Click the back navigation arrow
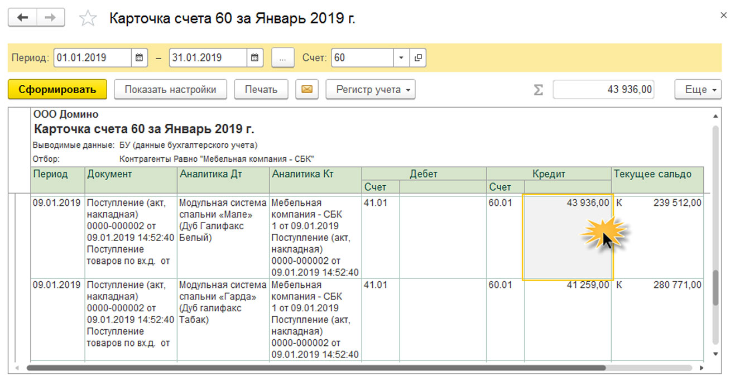 [x=22, y=18]
